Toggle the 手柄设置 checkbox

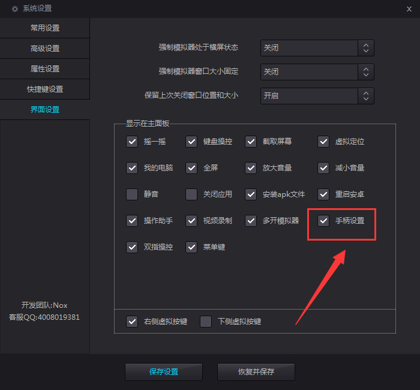[x=323, y=221]
